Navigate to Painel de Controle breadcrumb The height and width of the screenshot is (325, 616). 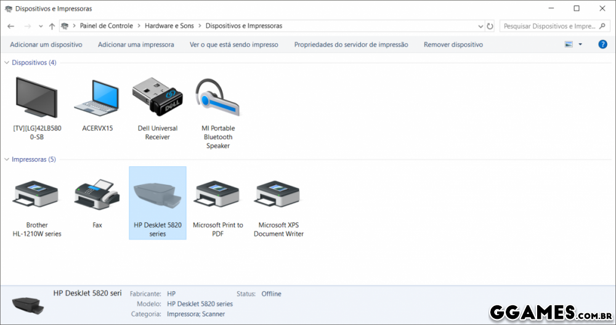point(106,26)
